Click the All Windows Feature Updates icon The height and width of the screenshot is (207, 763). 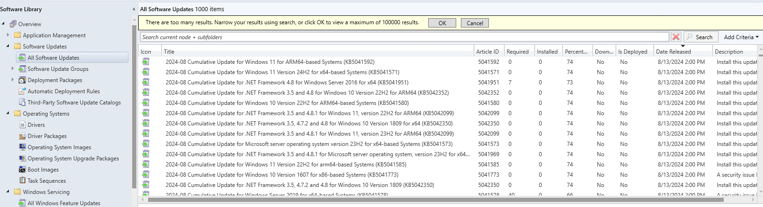point(22,203)
